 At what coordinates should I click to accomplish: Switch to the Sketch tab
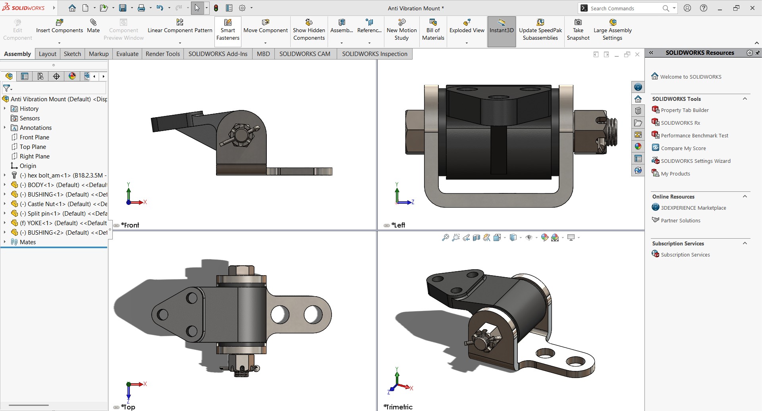point(72,54)
